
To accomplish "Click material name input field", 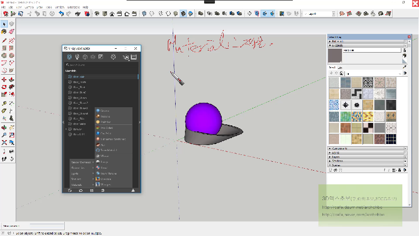I will point(372,50).
